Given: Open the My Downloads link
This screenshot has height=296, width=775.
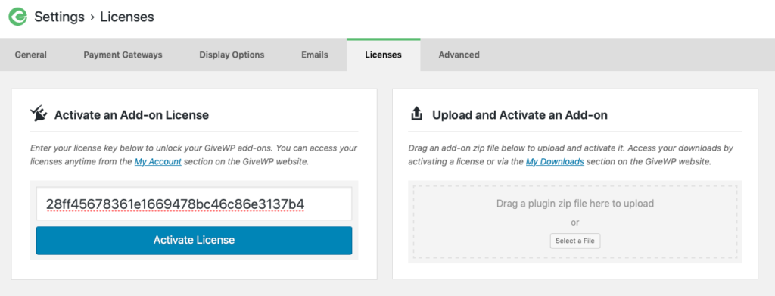Looking at the screenshot, I should click(x=555, y=162).
